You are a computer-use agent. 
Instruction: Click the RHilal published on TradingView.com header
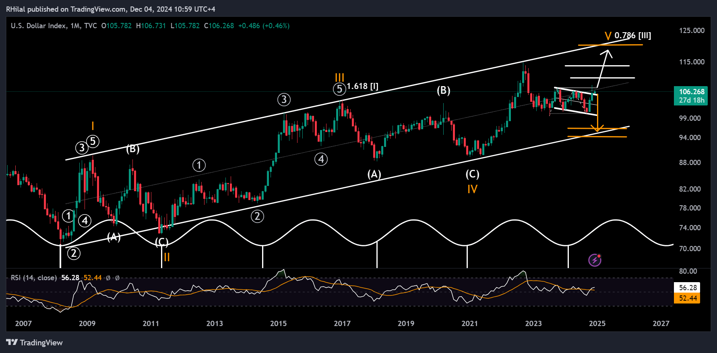coord(111,9)
